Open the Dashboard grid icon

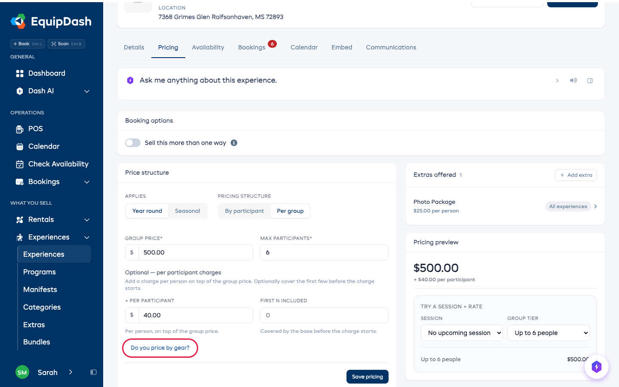(x=20, y=74)
